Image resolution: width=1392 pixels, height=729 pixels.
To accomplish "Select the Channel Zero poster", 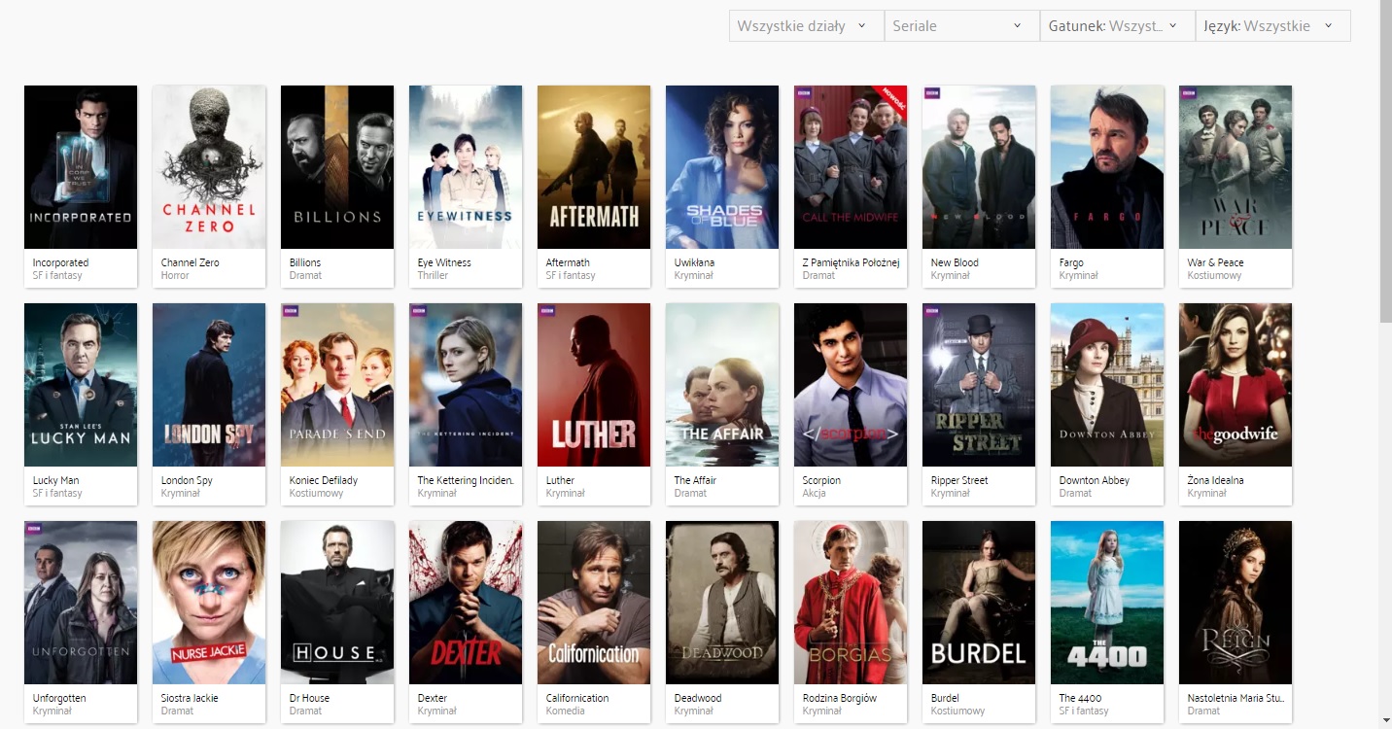I will (x=209, y=167).
